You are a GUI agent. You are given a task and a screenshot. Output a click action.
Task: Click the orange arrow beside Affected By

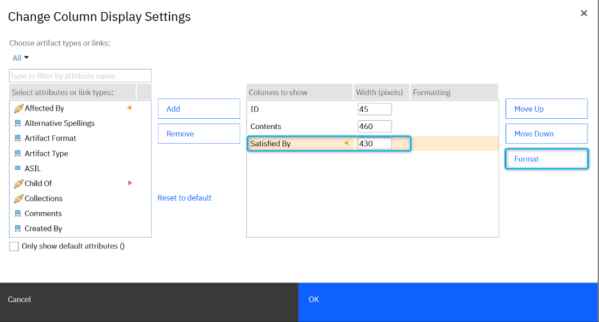click(129, 107)
